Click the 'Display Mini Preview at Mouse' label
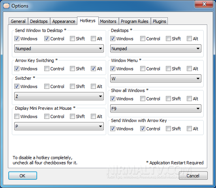The height and width of the screenshot is (188, 216). 45,108
